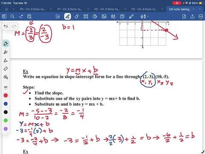Open the document scan/settings icon beside sparkle
This screenshot has width=205, height=154.
(29, 16)
